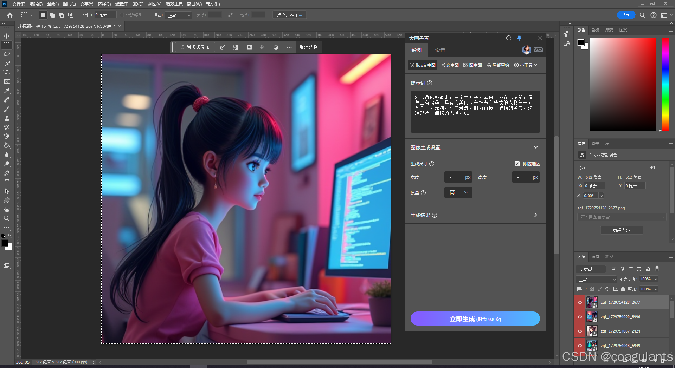Toggle the layer filter switch

[x=657, y=269]
